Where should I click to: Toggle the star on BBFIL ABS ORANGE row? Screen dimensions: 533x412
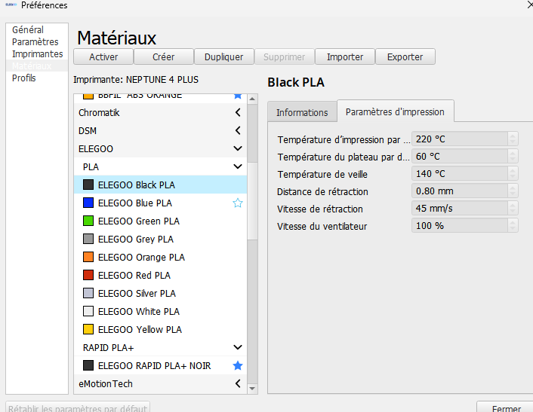238,96
